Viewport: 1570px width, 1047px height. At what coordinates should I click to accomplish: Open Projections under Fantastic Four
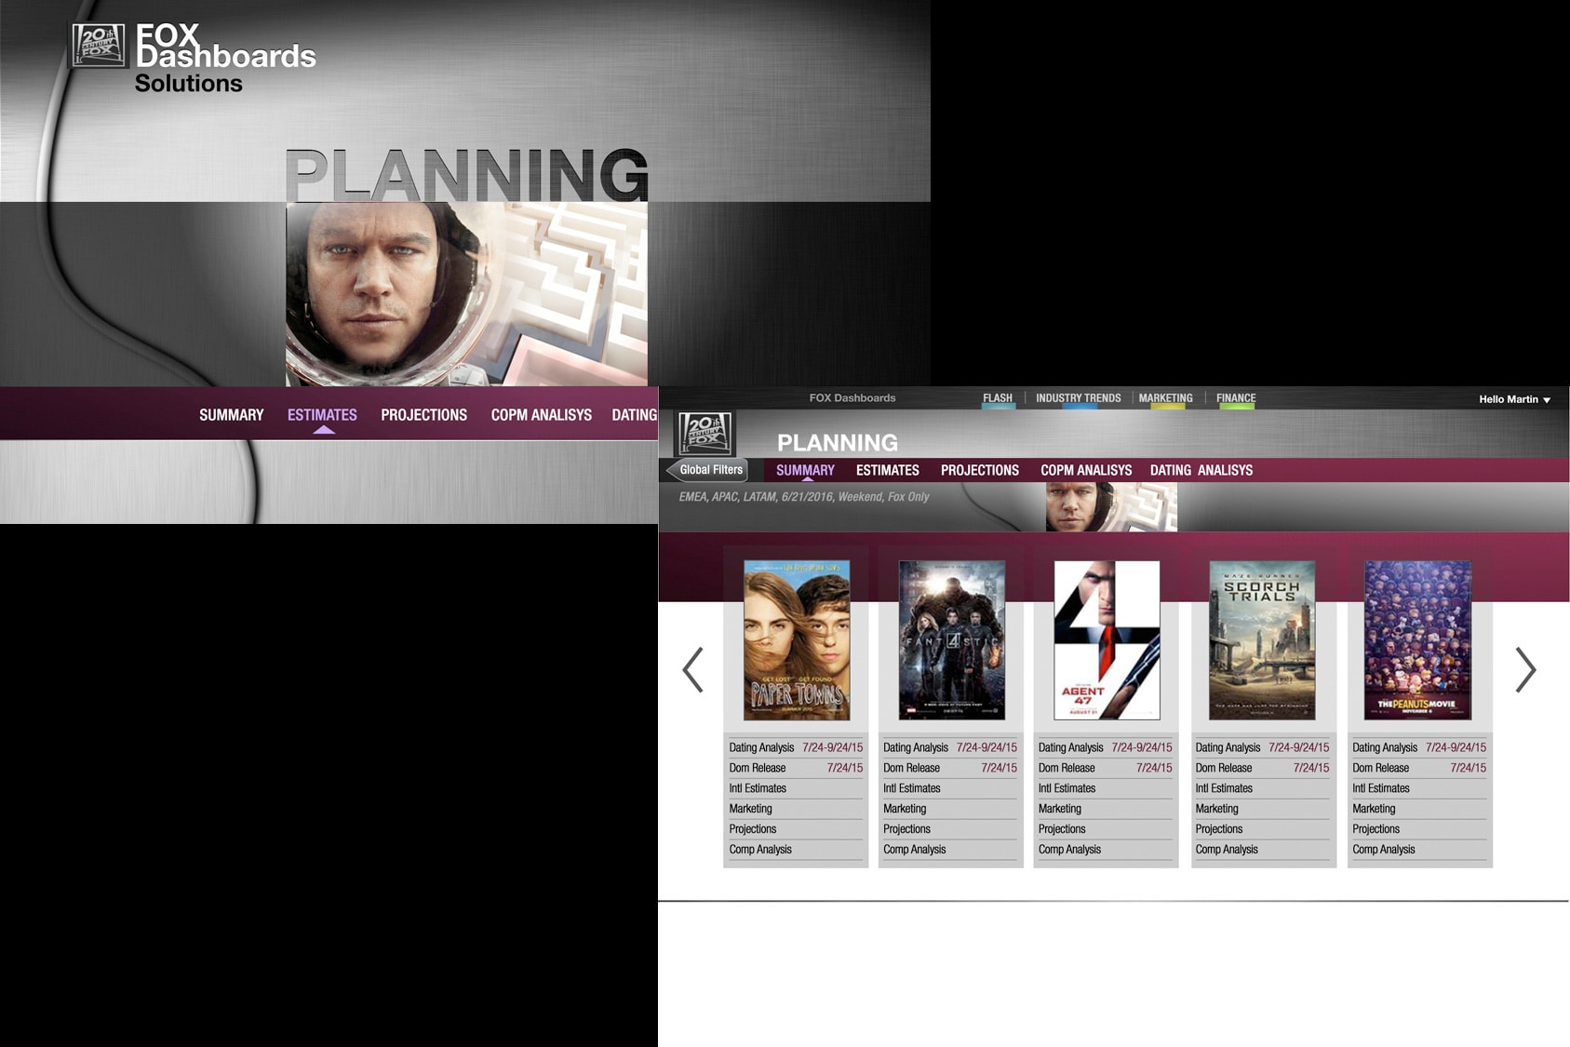click(950, 829)
